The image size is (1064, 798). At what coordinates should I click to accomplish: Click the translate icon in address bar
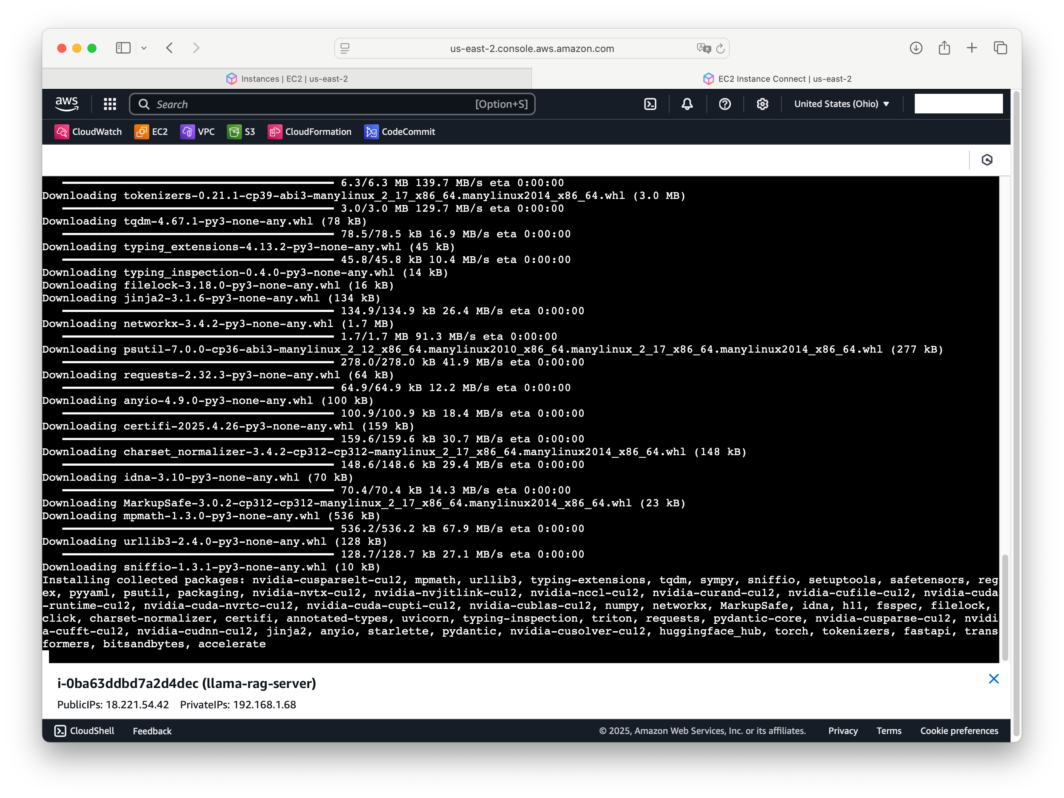tap(704, 49)
